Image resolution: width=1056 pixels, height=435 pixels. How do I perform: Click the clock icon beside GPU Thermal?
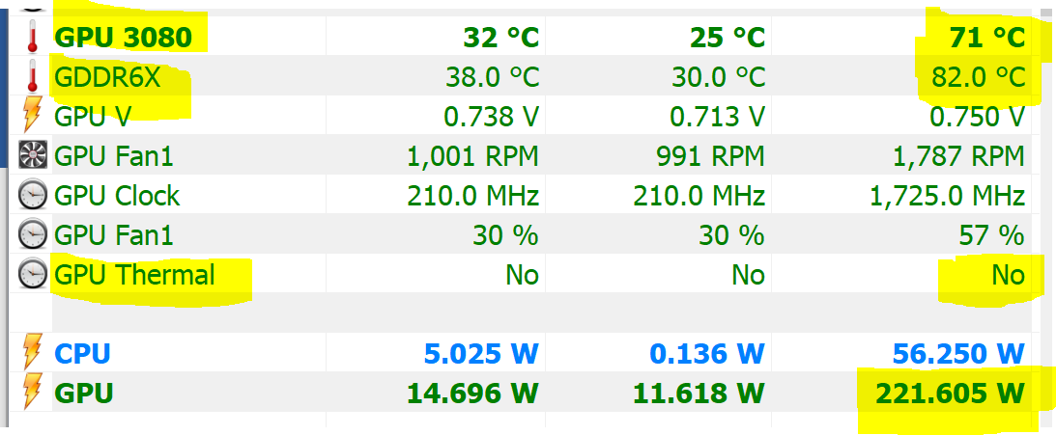(x=33, y=275)
